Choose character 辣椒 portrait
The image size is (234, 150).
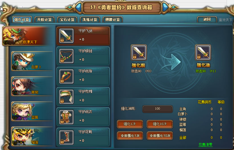[32, 86]
